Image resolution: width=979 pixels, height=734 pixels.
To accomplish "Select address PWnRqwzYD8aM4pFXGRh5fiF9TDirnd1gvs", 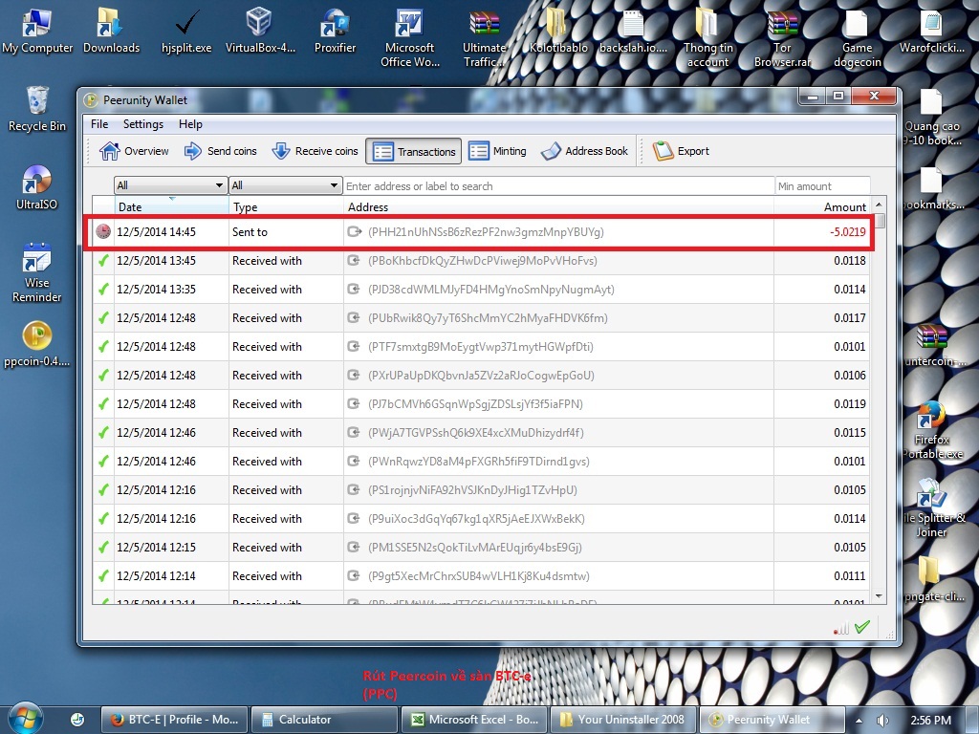I will pos(479,462).
